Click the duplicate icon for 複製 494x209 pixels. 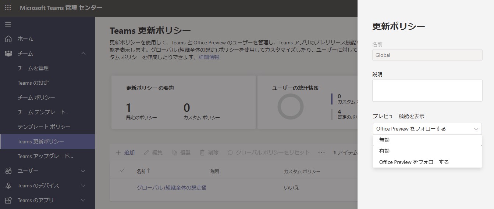(174, 153)
